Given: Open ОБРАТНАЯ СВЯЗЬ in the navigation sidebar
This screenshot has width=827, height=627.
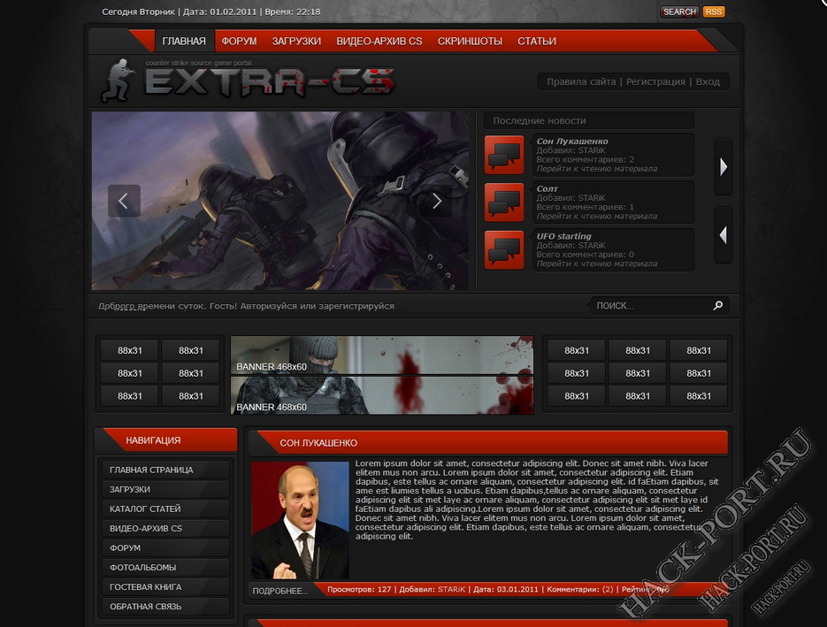Looking at the screenshot, I should coord(165,607).
